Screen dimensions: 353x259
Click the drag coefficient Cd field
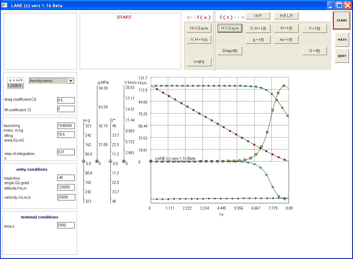[x=66, y=100]
